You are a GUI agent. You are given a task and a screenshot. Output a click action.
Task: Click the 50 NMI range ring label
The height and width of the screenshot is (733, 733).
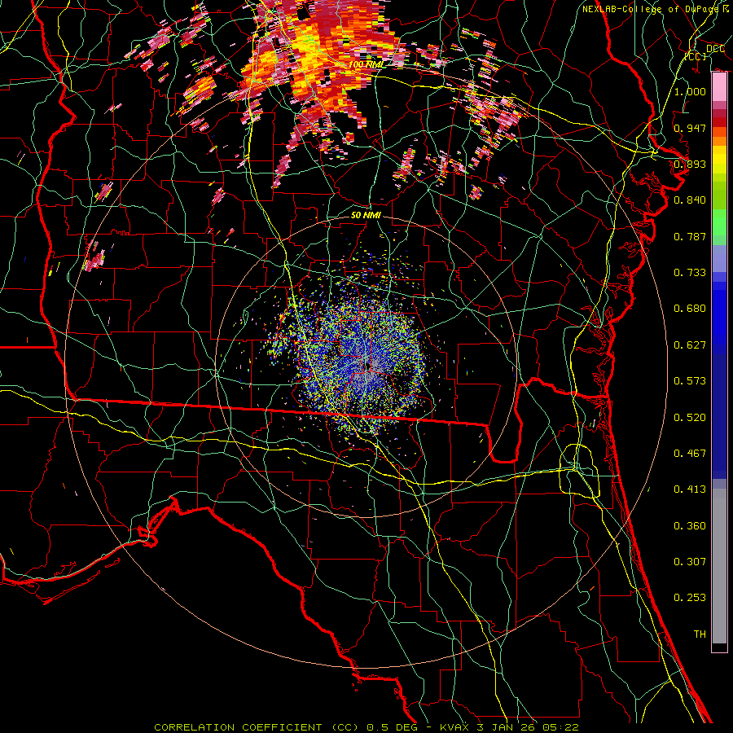(366, 215)
